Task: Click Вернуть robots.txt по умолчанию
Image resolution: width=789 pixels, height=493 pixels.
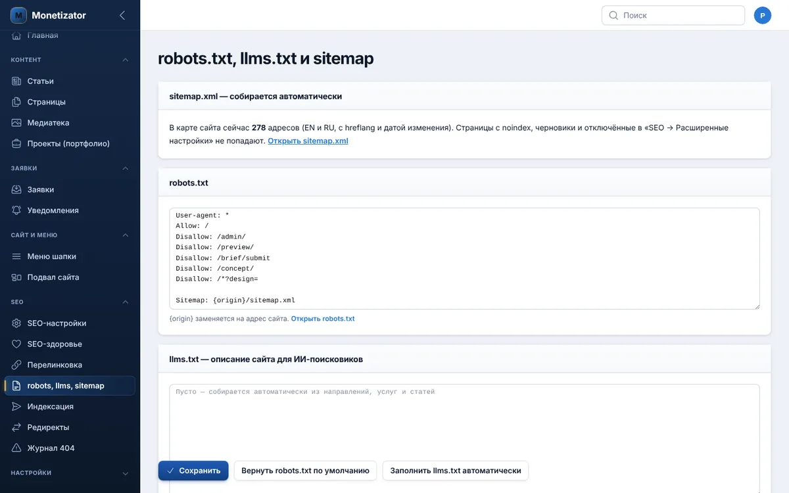Action: click(305, 471)
